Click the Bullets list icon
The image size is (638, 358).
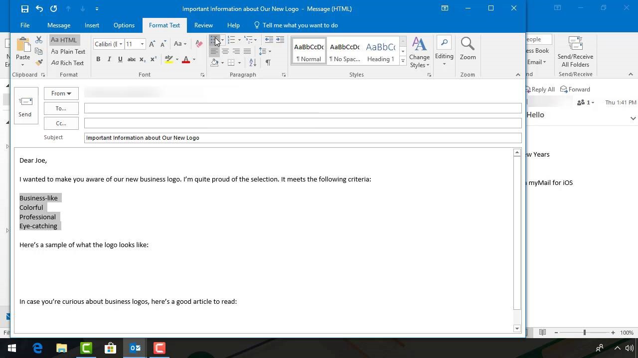[214, 40]
